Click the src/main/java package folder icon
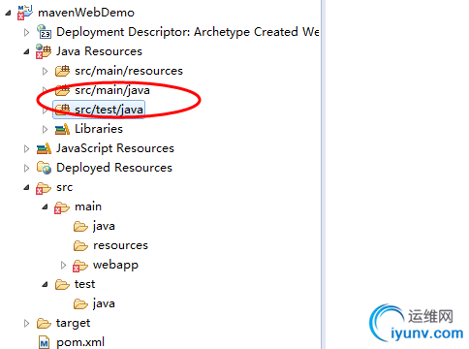This screenshot has width=469, height=349. click(x=62, y=90)
